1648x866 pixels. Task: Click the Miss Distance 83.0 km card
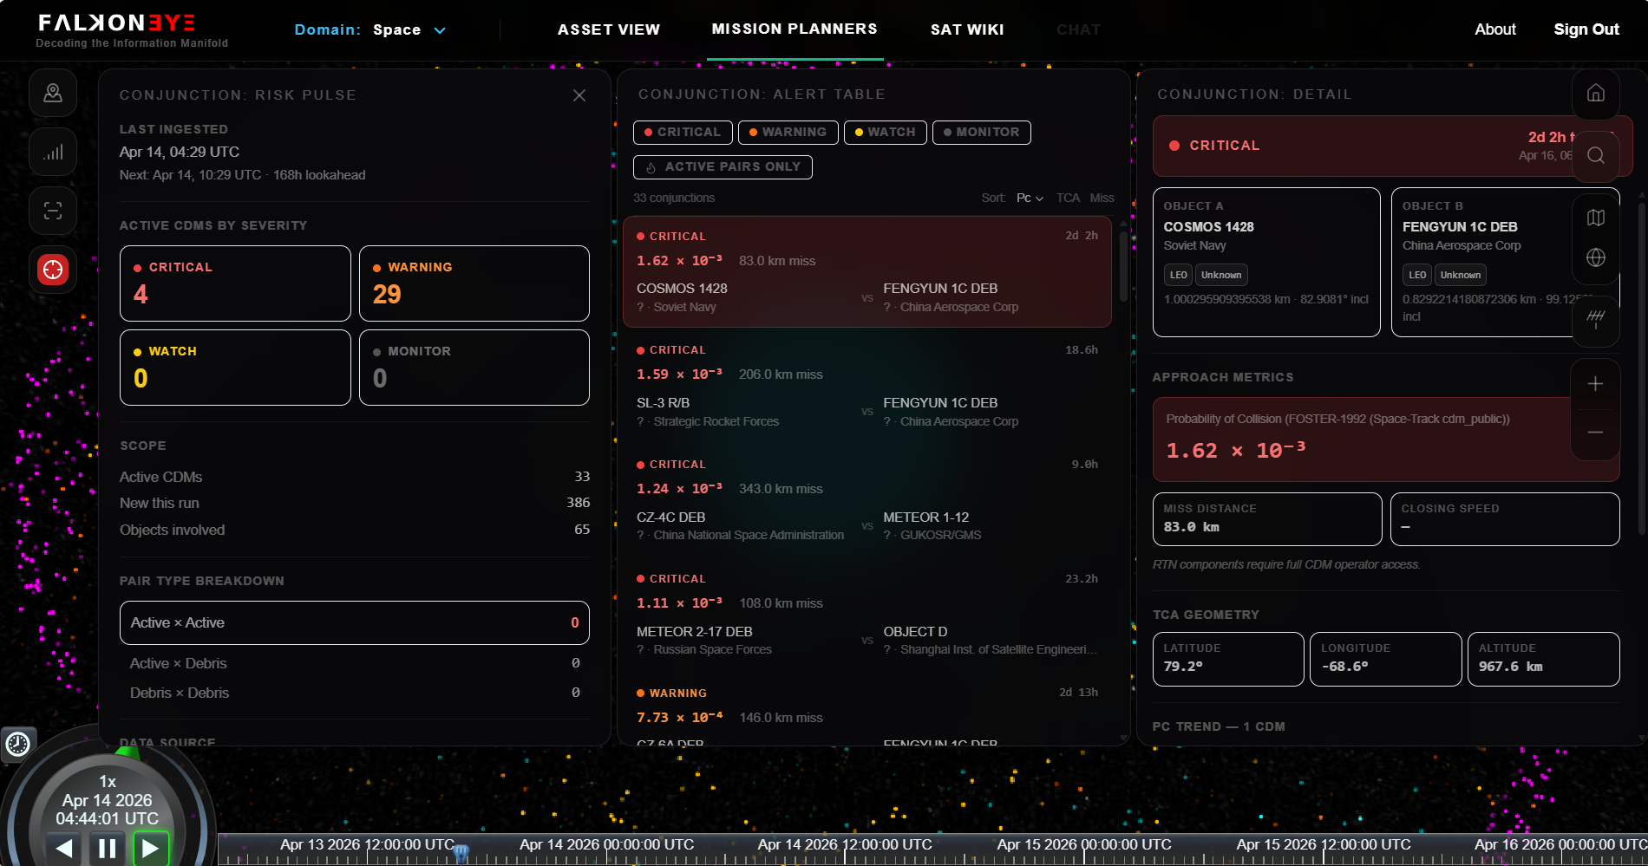(1267, 519)
